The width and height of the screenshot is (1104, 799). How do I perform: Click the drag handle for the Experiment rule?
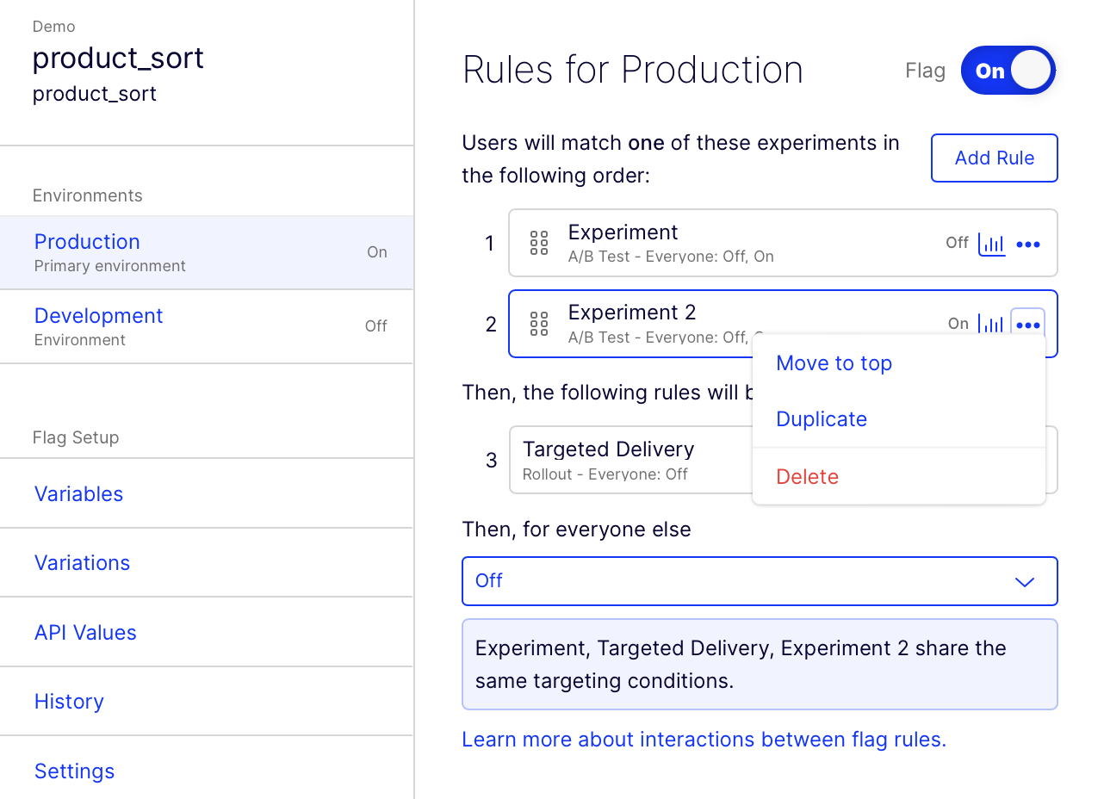click(x=539, y=244)
